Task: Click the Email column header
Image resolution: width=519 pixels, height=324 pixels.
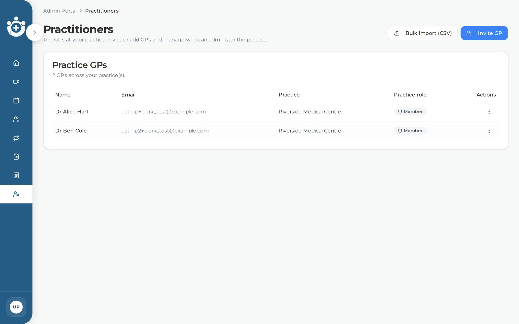Action: [x=128, y=95]
